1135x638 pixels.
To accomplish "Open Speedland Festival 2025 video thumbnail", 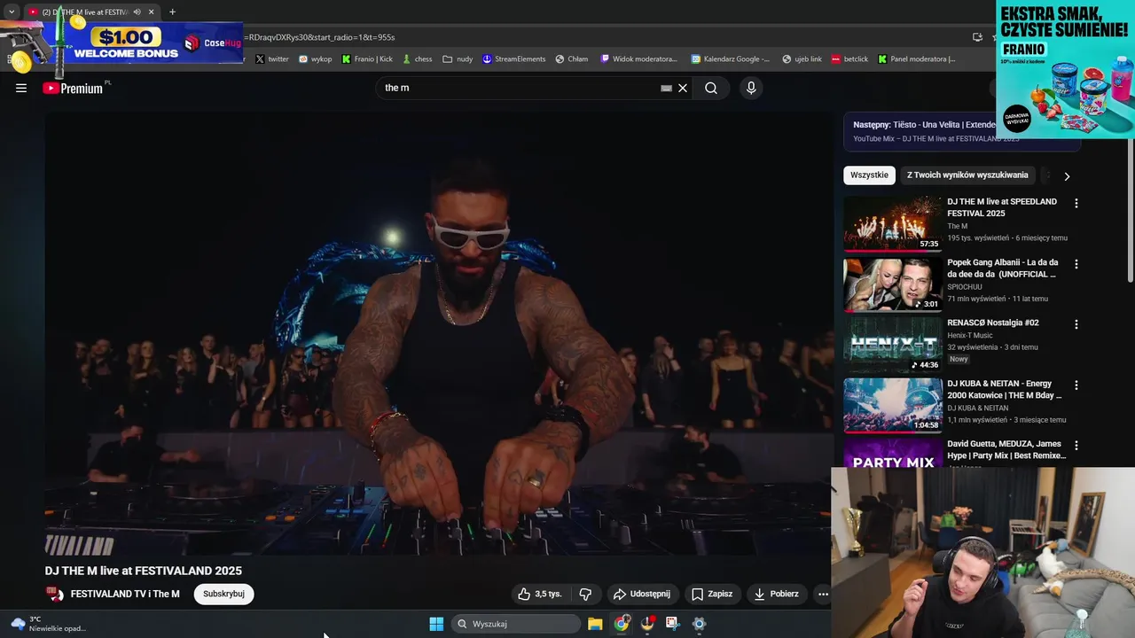I will click(892, 223).
